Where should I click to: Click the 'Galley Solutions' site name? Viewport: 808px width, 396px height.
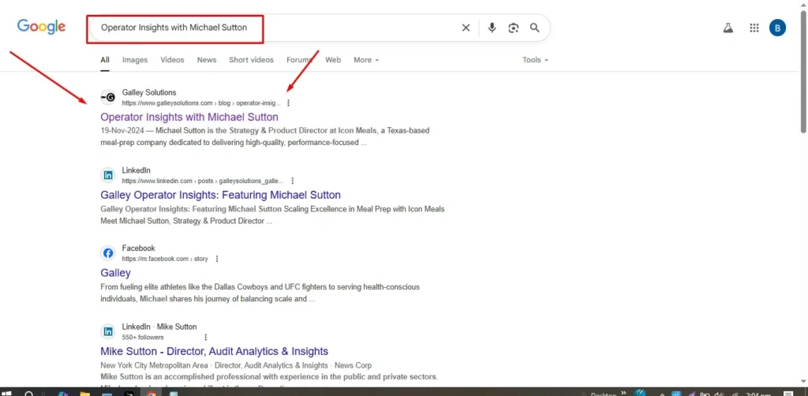tap(149, 93)
